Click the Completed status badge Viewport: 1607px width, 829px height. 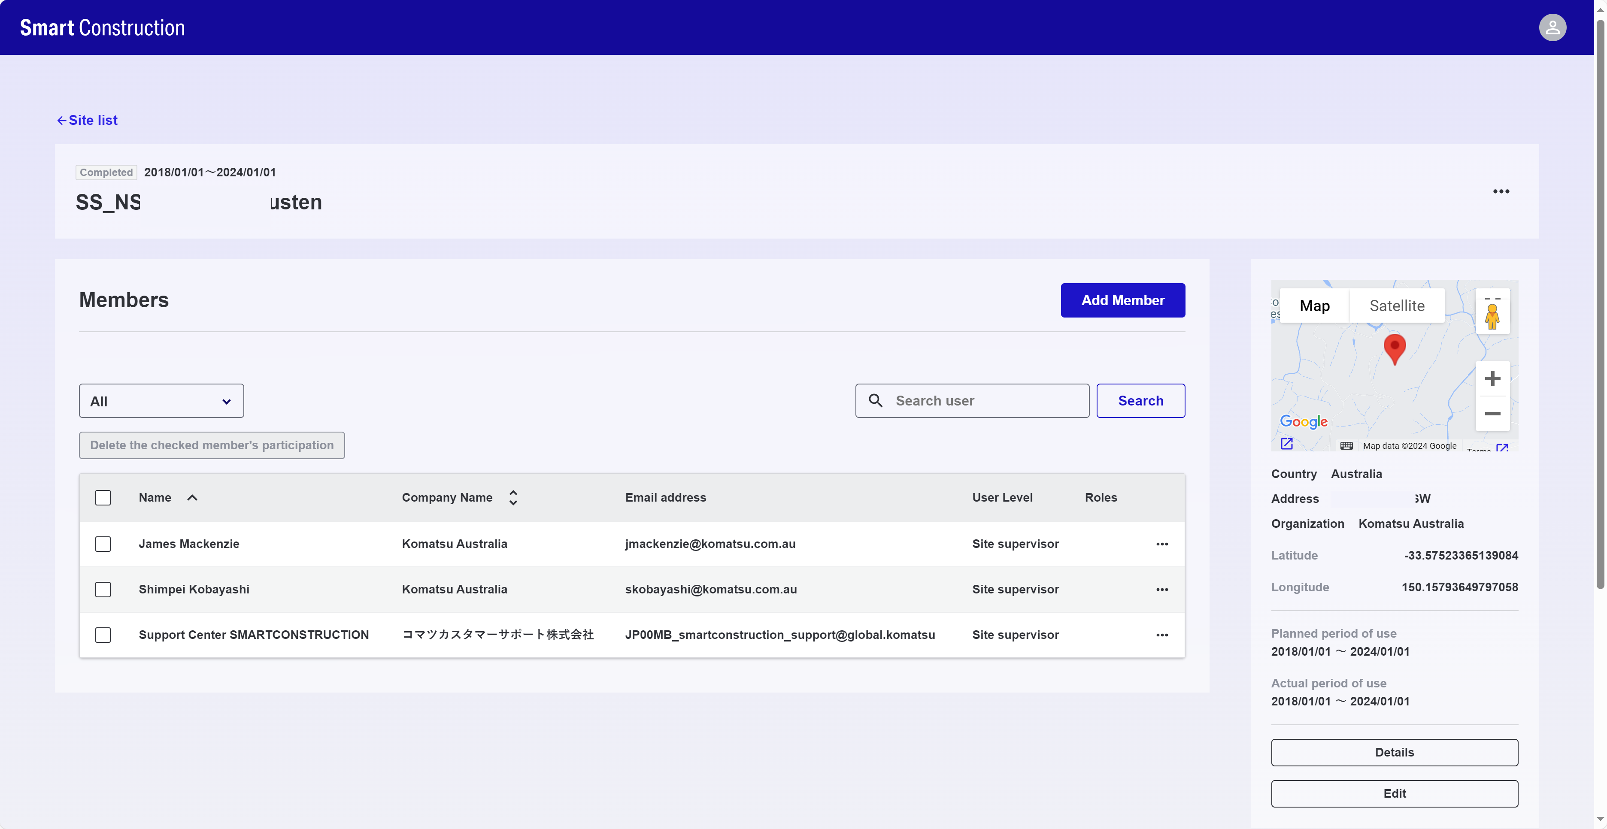click(106, 172)
